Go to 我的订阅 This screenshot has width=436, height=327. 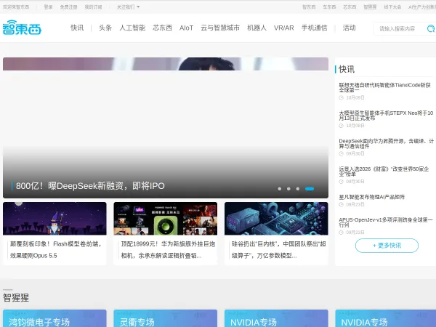click(x=93, y=7)
